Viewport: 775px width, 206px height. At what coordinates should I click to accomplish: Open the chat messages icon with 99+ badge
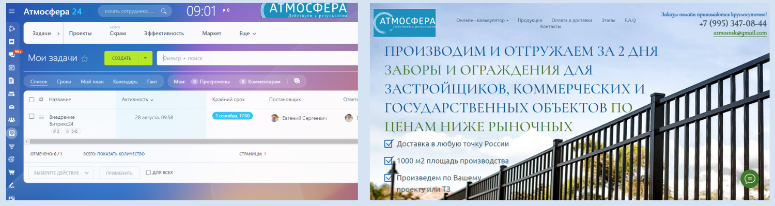tap(11, 55)
